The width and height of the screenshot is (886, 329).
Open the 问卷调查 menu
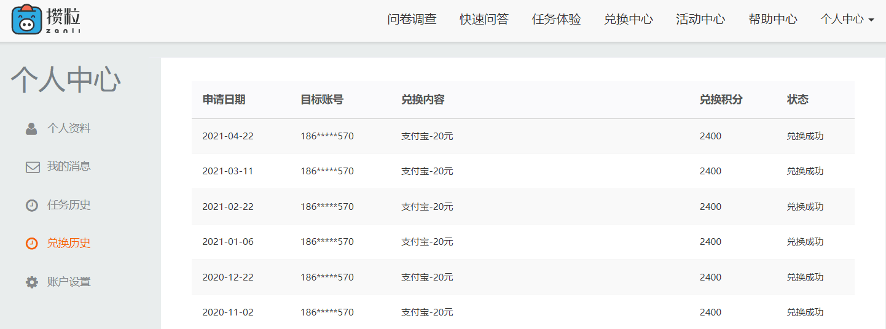[x=412, y=19]
